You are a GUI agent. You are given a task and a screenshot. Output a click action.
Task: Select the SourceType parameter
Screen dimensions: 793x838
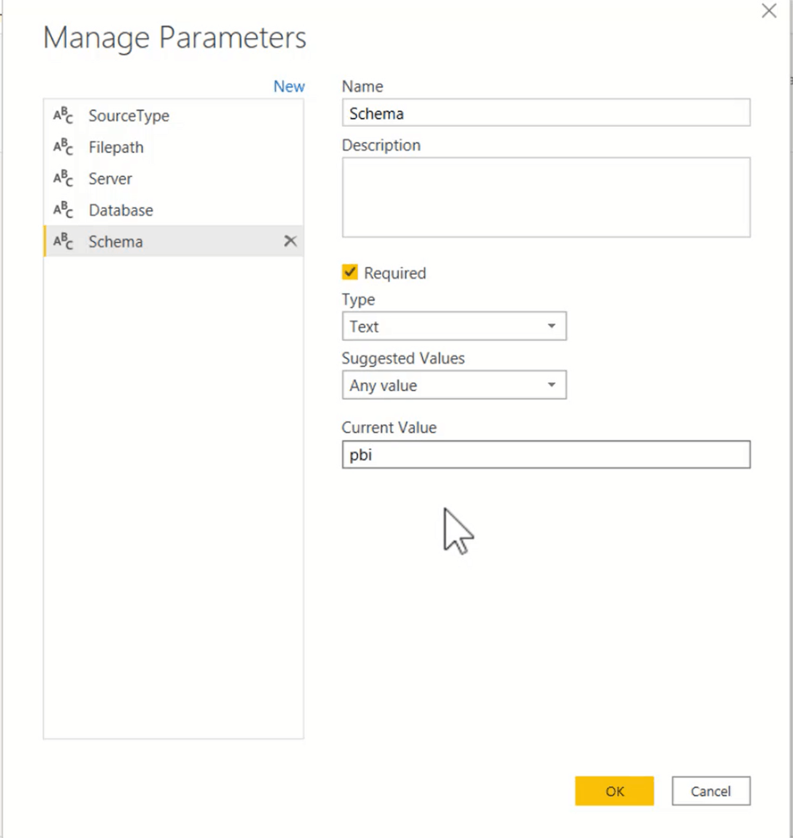(x=128, y=116)
